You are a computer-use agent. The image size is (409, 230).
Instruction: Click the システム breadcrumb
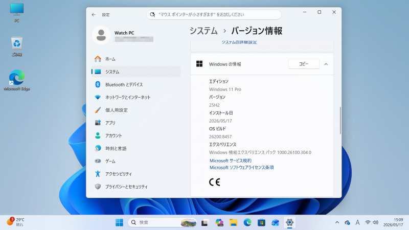(x=203, y=31)
